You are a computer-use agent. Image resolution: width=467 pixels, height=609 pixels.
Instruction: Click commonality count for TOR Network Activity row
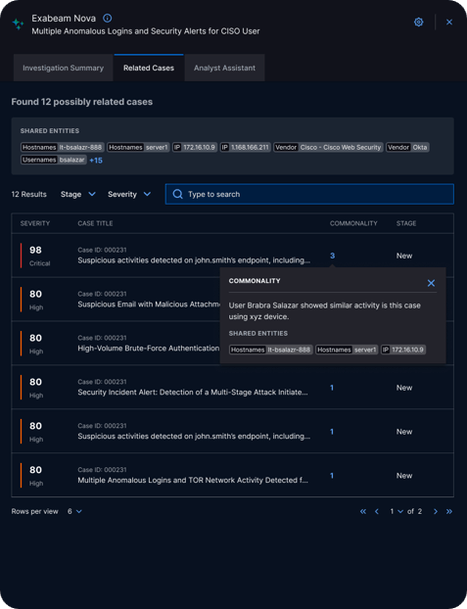click(x=332, y=476)
